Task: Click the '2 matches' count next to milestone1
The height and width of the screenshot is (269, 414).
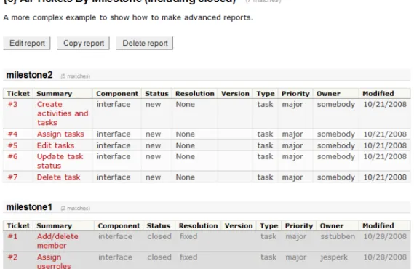Action: [75, 209]
